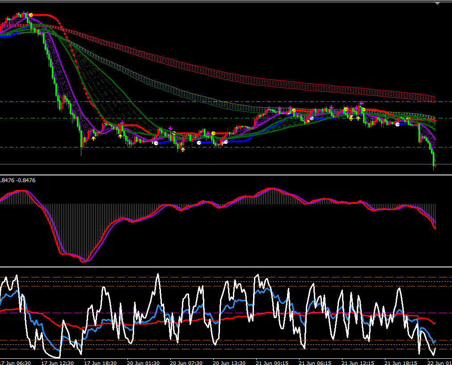Click the 21 Jun 18:15 time label

(401, 363)
